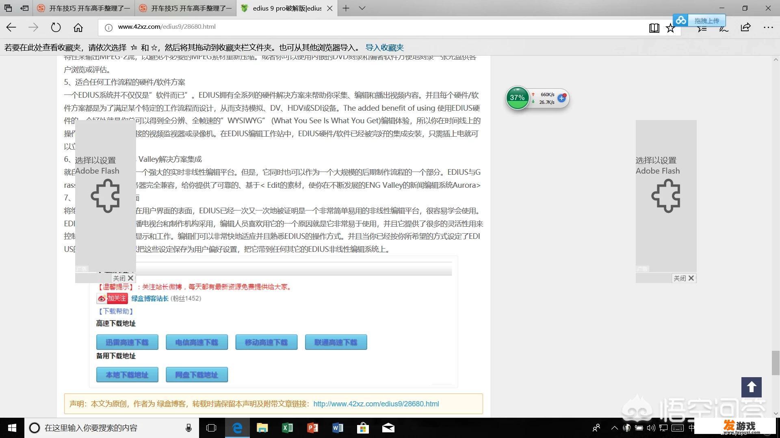
Task: Open the add notes pen icon
Action: (724, 28)
